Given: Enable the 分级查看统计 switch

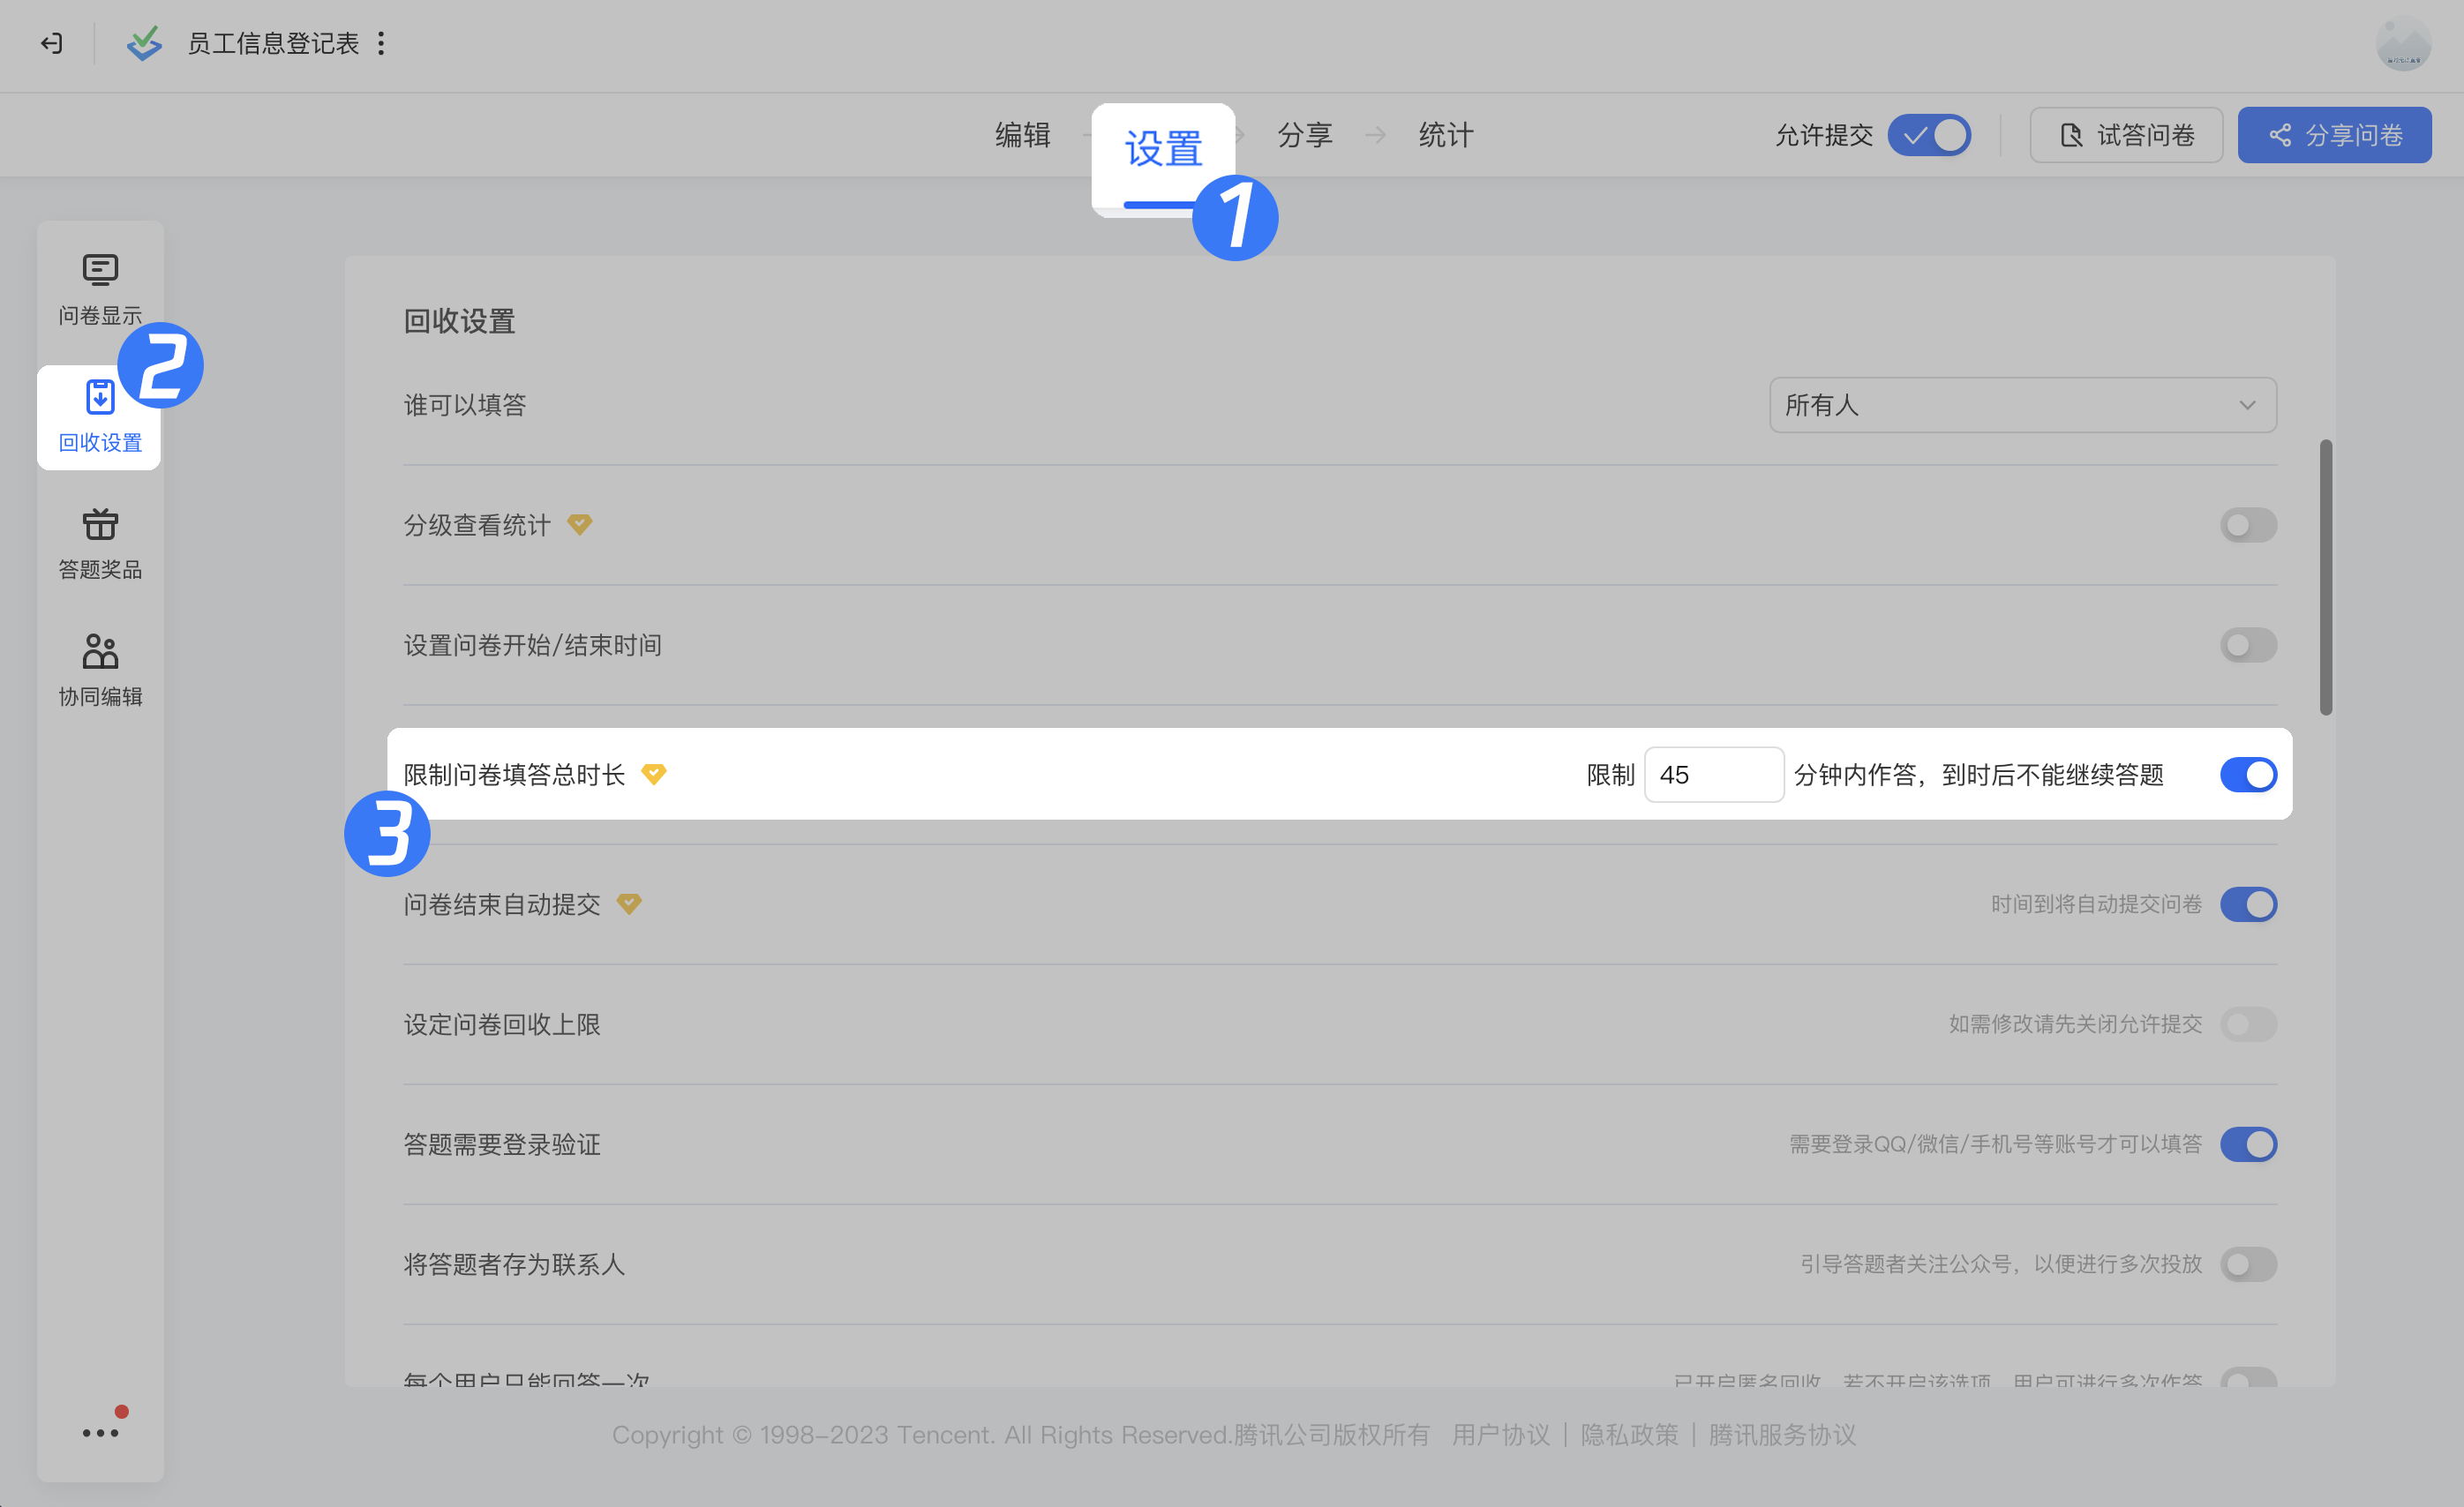Looking at the screenshot, I should click(2247, 525).
